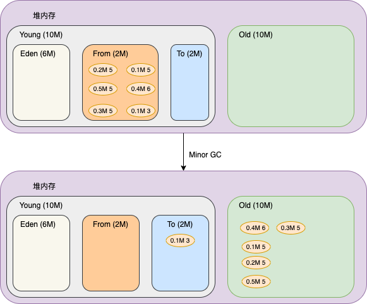Click the 0.2M 5 object in upper From
367x304 pixels.
click(103, 70)
